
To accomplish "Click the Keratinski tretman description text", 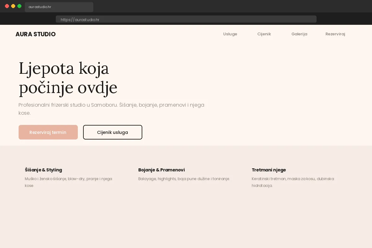I will 292,182.
